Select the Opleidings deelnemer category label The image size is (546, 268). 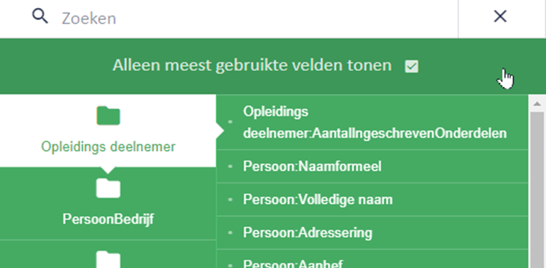pos(108,147)
